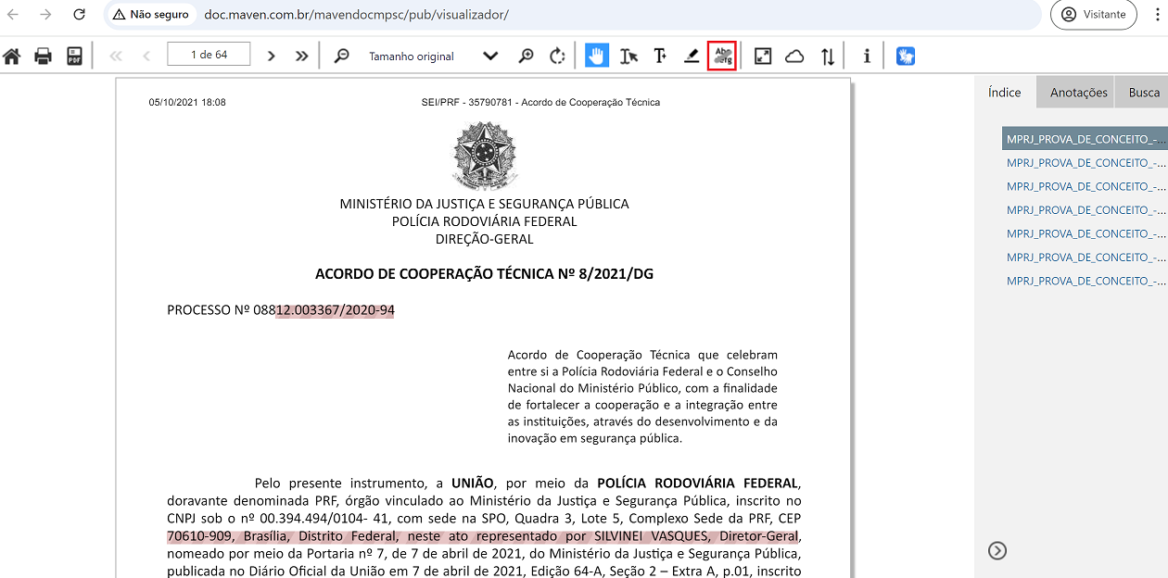Collapse the side panel with the arrow button
1168x578 pixels.
click(997, 550)
